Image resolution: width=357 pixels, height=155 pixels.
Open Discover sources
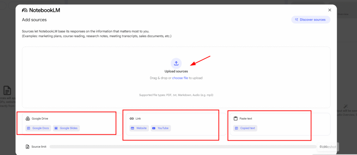click(311, 19)
